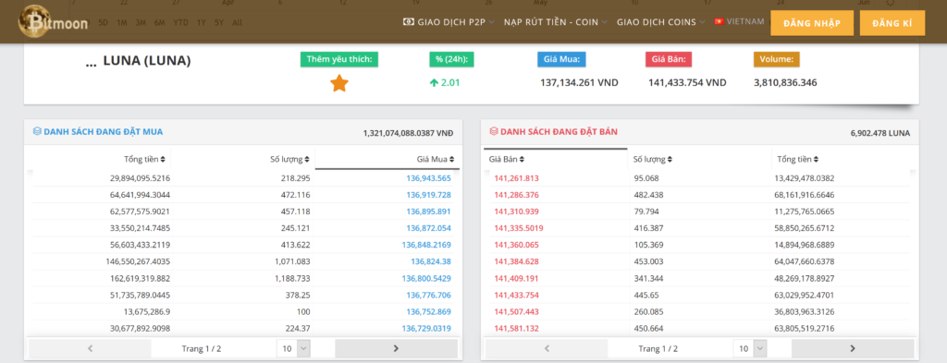
Task: Click the buy list stack icon
Action: pos(37,131)
